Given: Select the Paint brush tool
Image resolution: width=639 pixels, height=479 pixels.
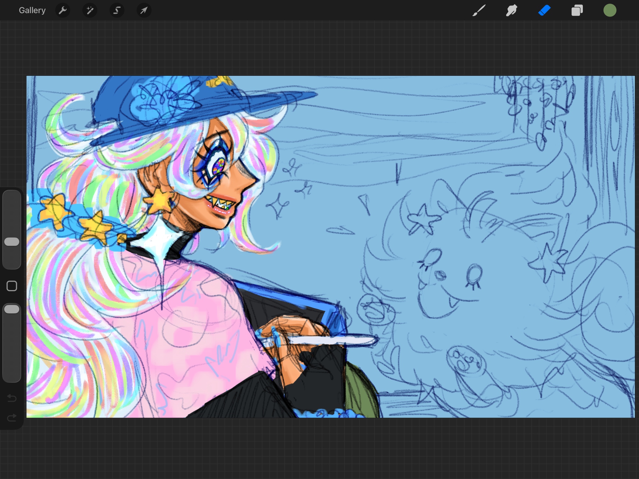Looking at the screenshot, I should click(479, 11).
